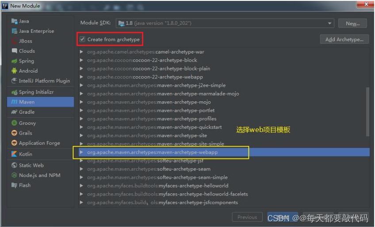
Task: Expand myfaces-archetype-helloworld node
Action: [x=81, y=185]
